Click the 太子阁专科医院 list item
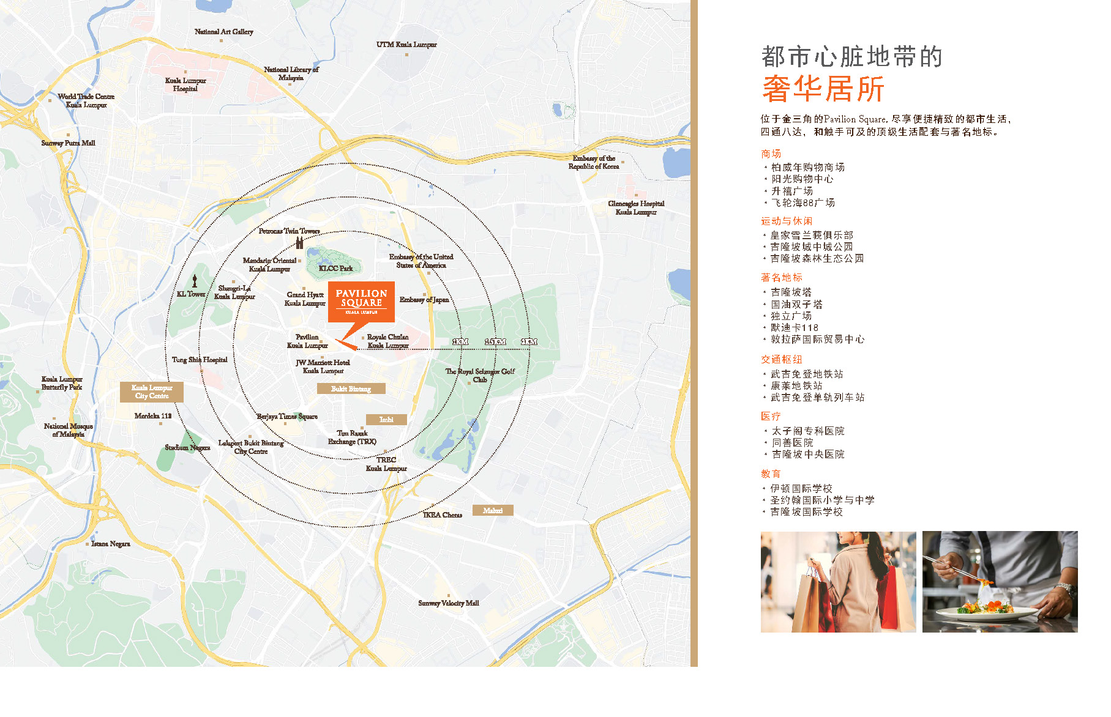Screen dimensions: 1111x717 (x=808, y=431)
